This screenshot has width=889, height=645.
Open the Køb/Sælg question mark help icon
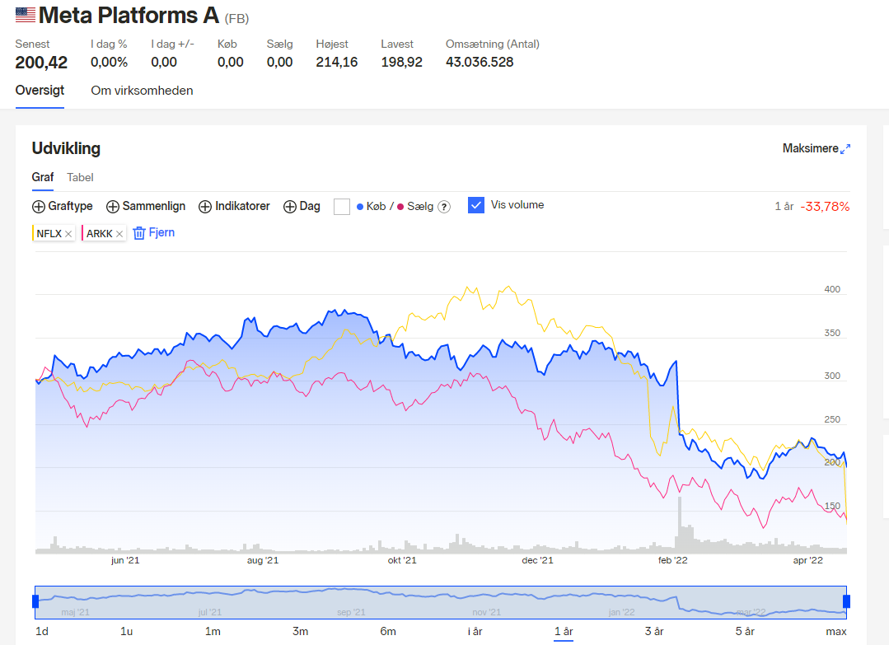(445, 207)
